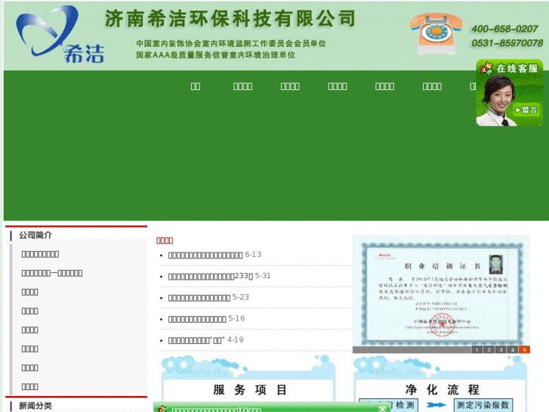Image resolution: width=549 pixels, height=412 pixels.
Task: Click the 检测 step box
Action: point(389,405)
